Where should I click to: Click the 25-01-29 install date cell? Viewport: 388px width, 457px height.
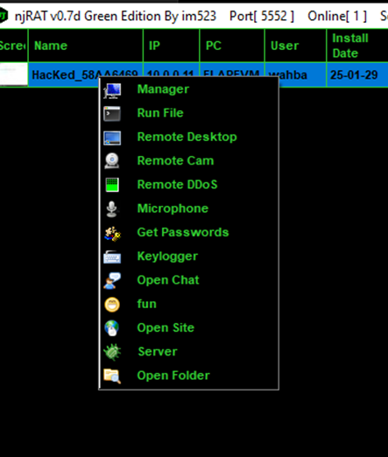pos(357,75)
